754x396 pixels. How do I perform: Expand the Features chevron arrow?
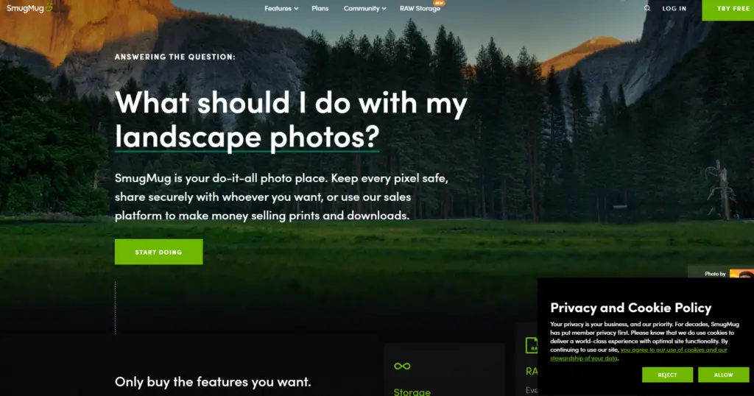click(x=296, y=9)
